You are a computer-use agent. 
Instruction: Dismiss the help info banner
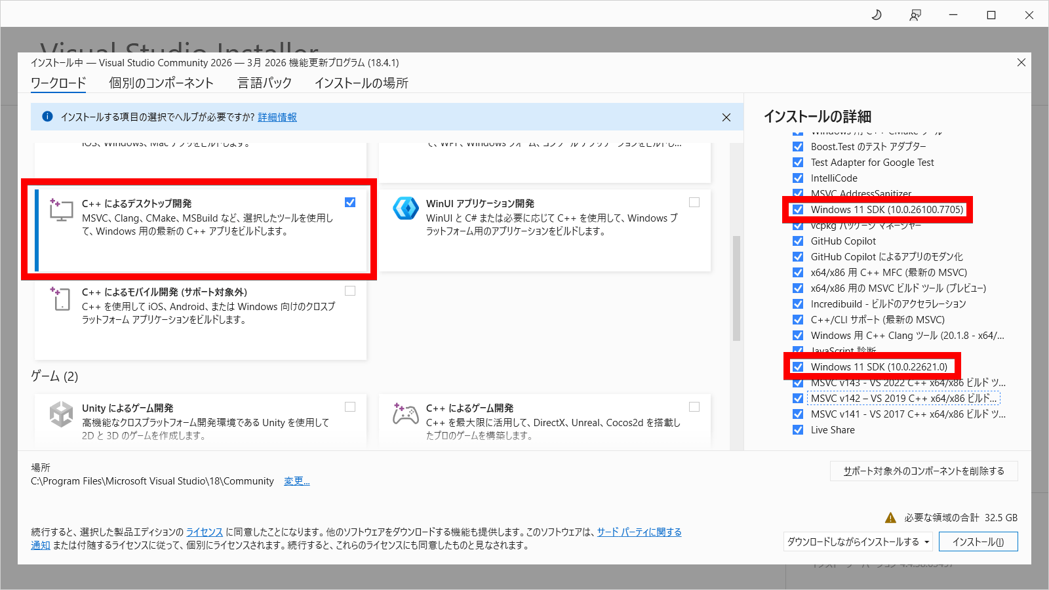tap(726, 117)
